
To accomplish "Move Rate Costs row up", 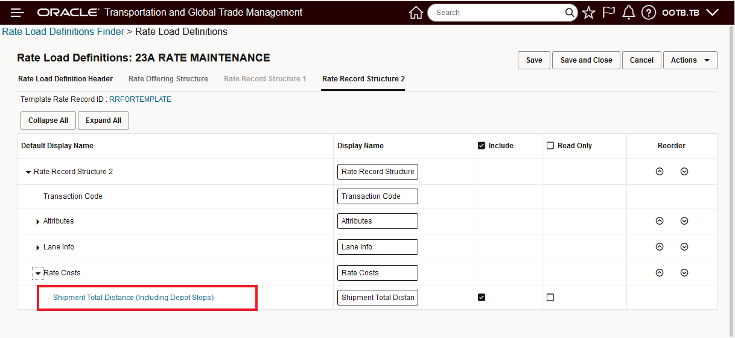I will 660,273.
